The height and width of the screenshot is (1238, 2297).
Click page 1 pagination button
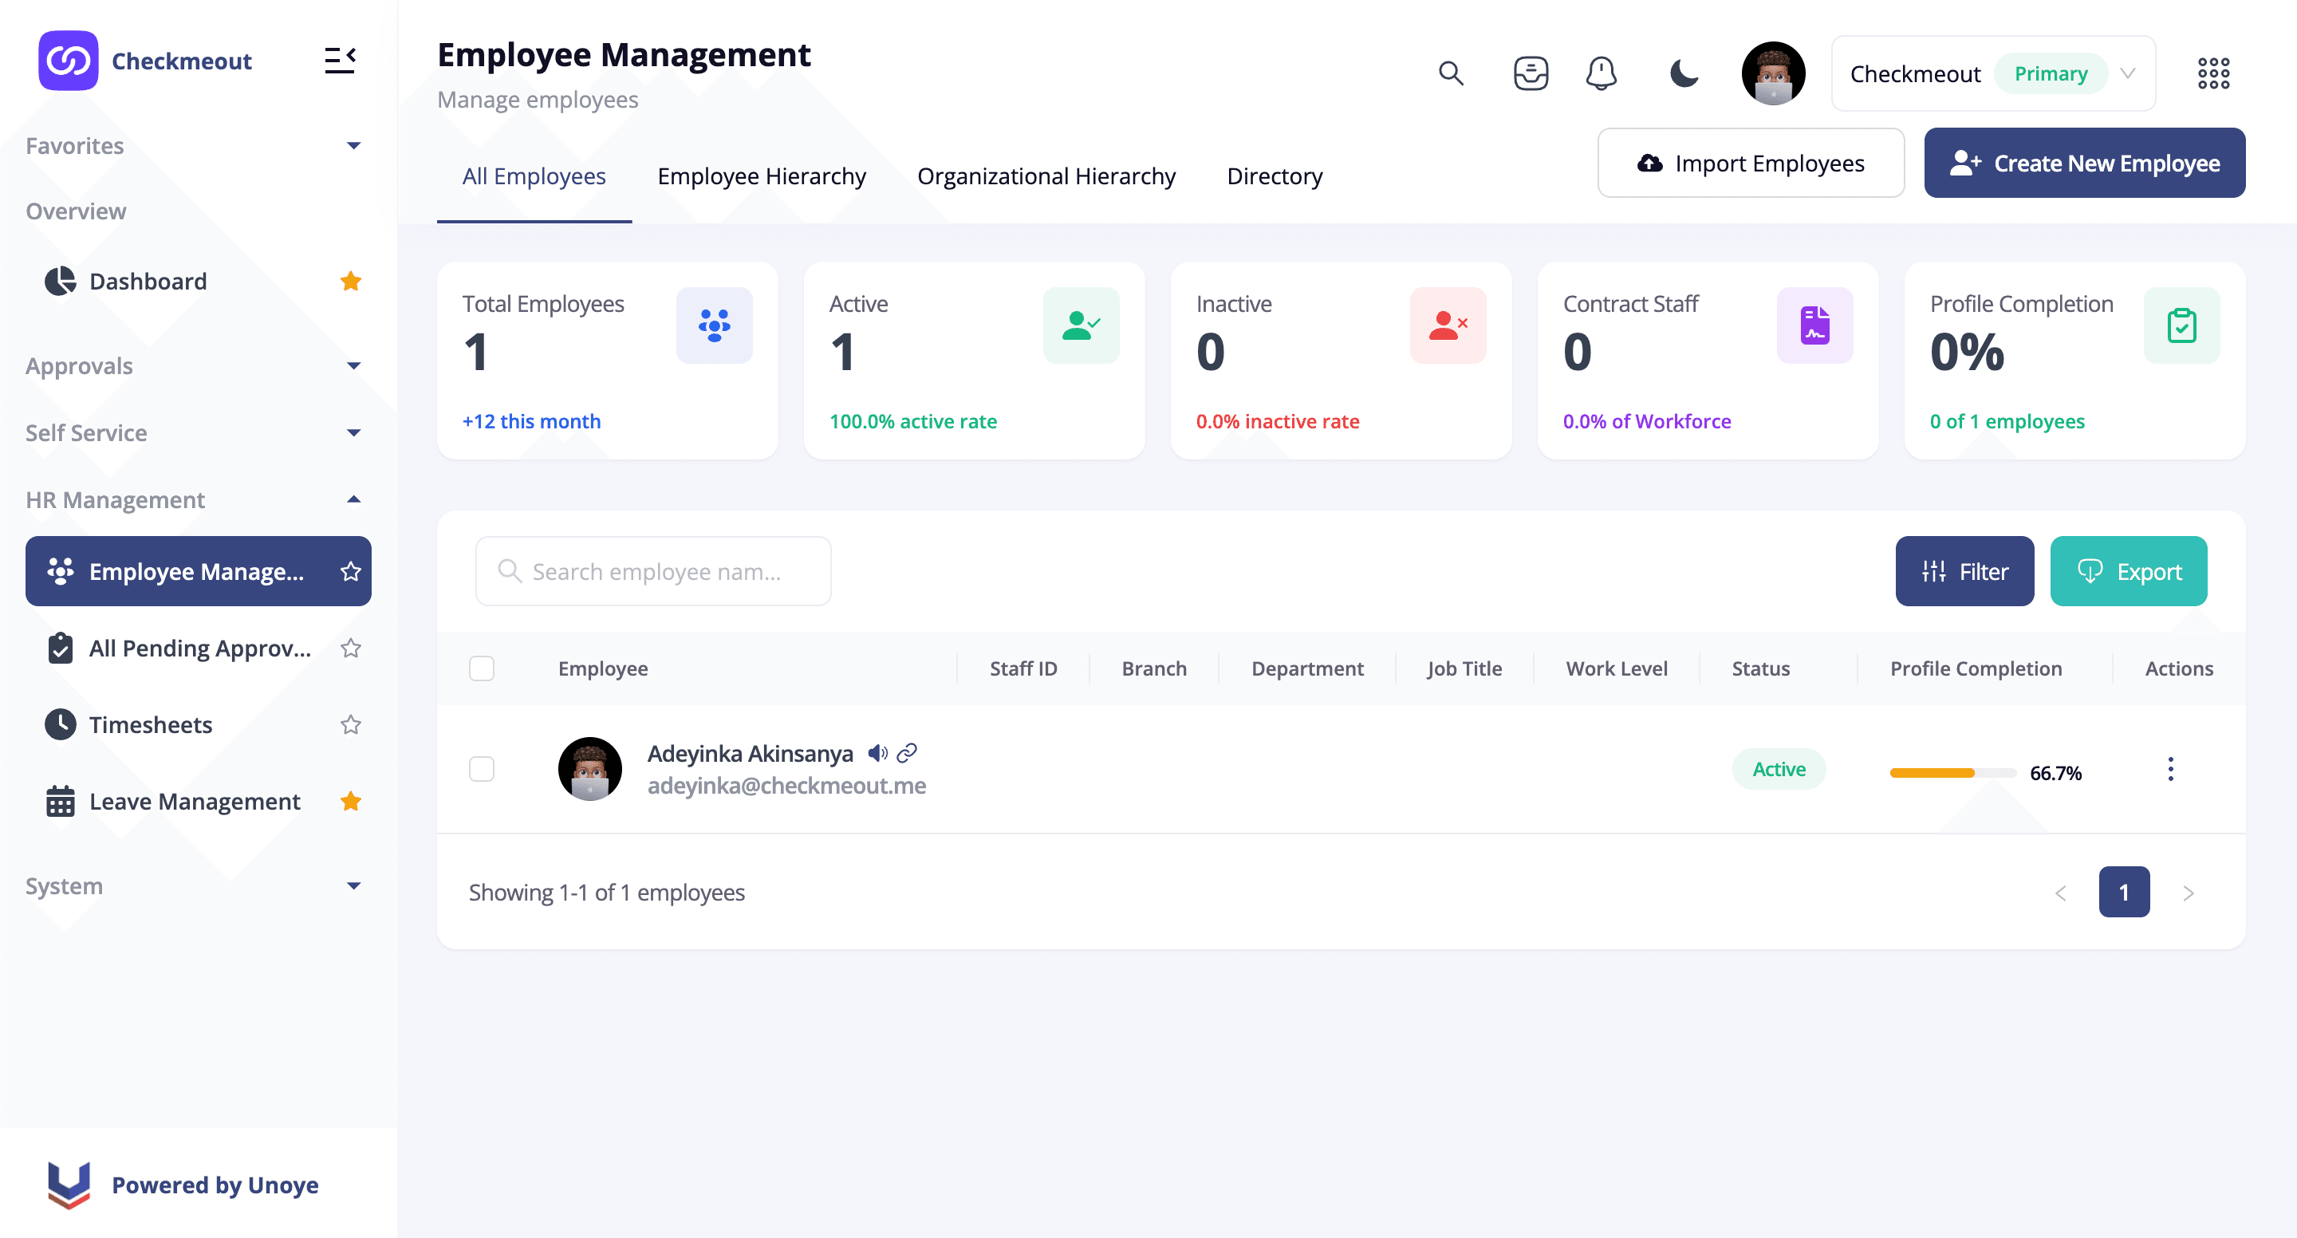coord(2124,893)
